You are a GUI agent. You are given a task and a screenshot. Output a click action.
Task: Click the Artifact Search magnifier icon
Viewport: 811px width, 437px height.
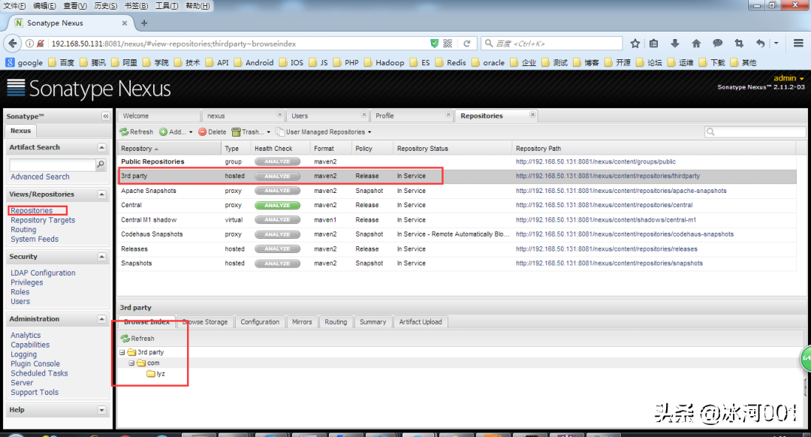(101, 164)
